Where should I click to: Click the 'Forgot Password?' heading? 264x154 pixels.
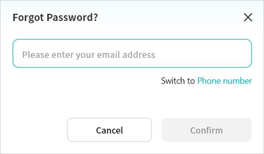55,18
